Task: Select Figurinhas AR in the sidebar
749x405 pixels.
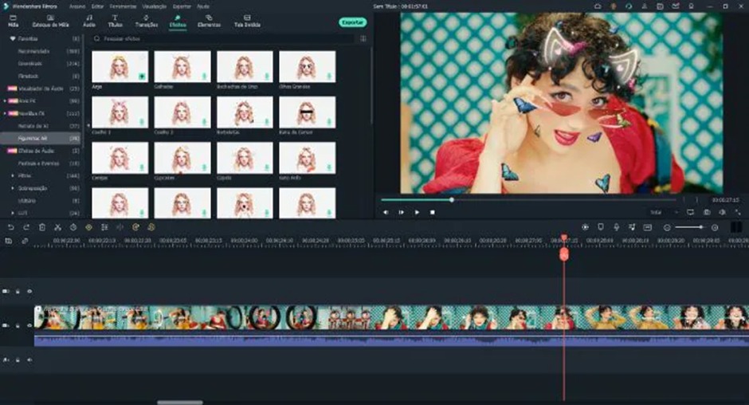Action: 36,137
